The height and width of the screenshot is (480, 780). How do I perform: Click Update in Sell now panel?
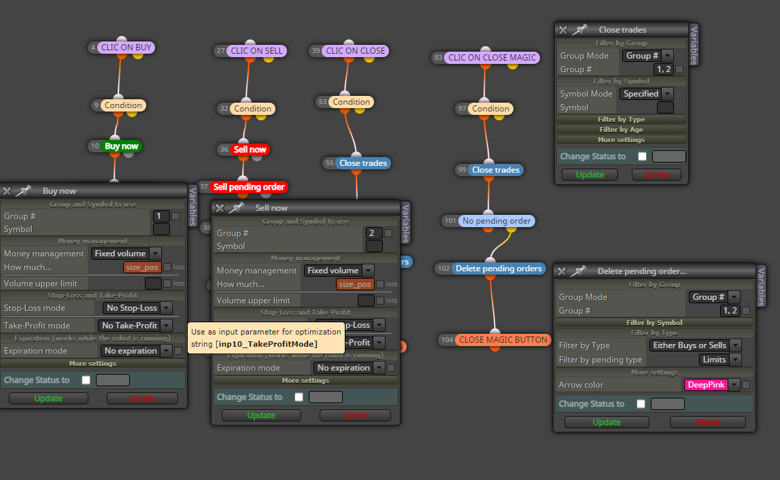click(261, 415)
